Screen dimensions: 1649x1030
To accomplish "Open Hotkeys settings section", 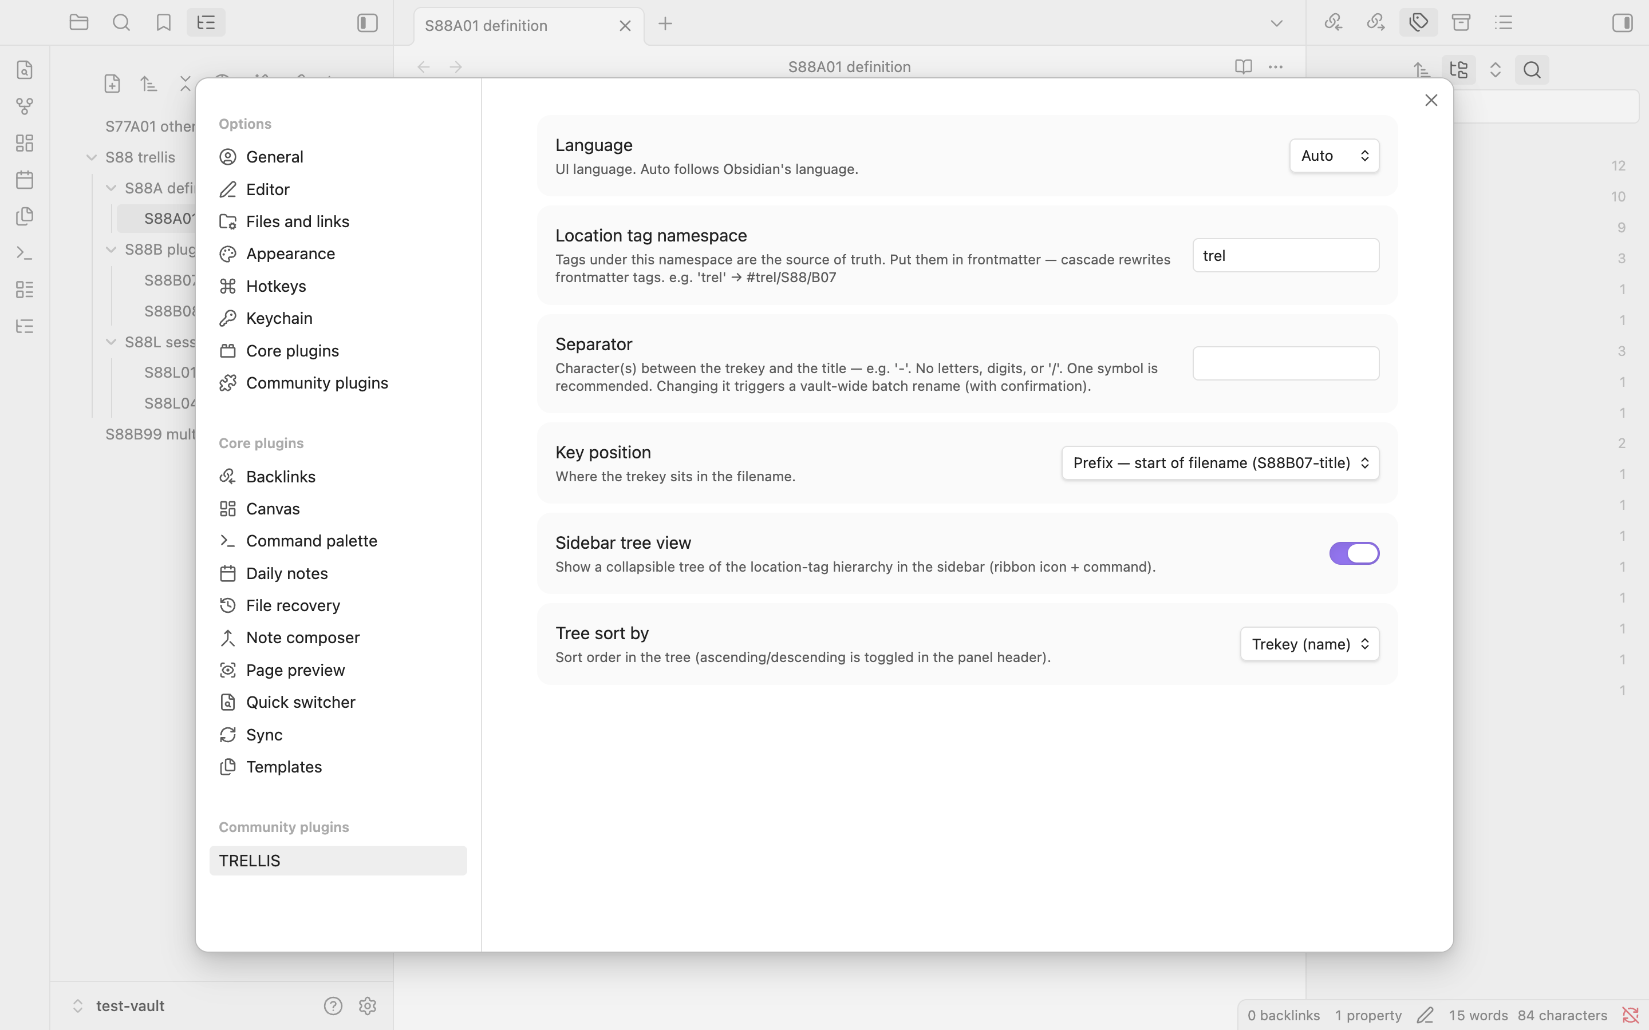I will (338, 286).
